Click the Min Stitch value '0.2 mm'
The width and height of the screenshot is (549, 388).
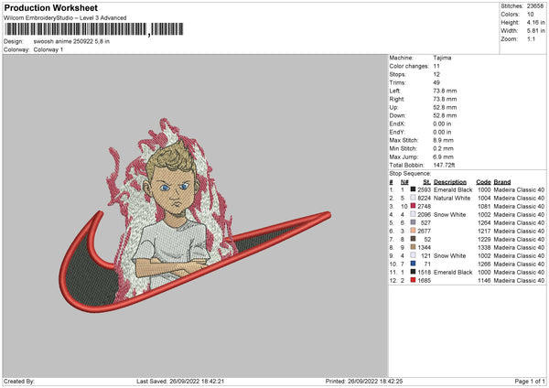(x=443, y=148)
